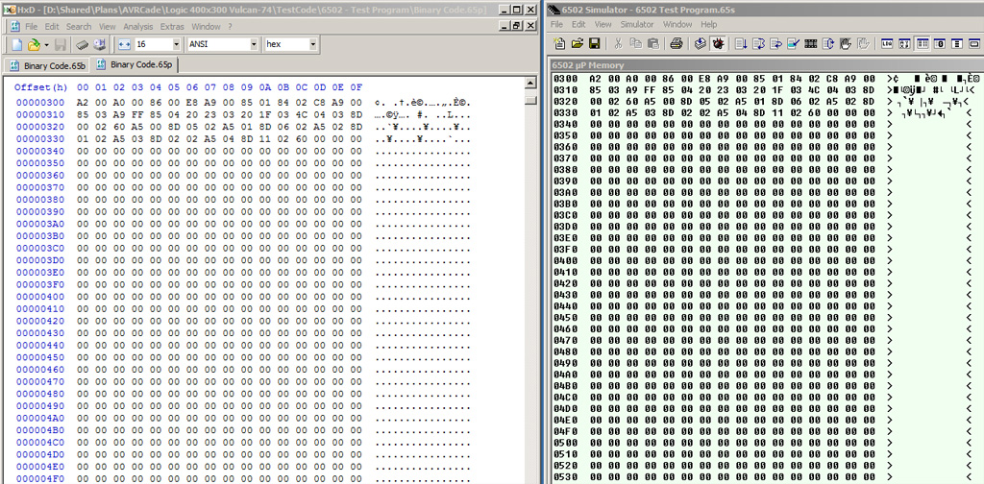Click the Break hand icon in simulator toolbar
The width and height of the screenshot is (984, 484).
pos(845,43)
